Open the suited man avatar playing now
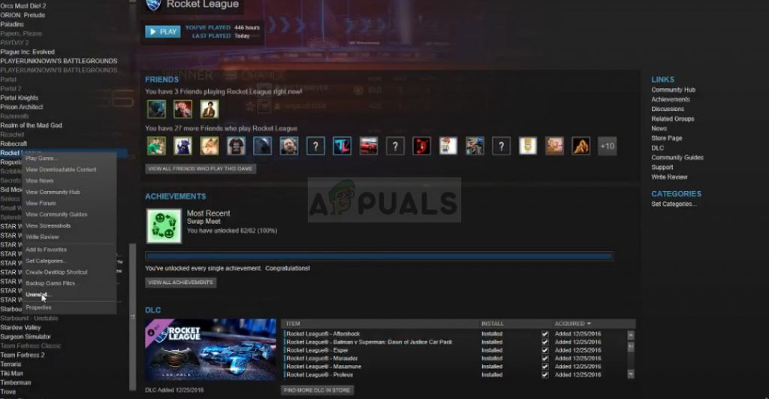 tap(210, 109)
